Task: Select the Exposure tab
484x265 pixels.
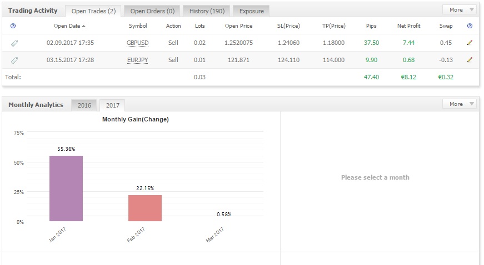Action: click(x=251, y=11)
